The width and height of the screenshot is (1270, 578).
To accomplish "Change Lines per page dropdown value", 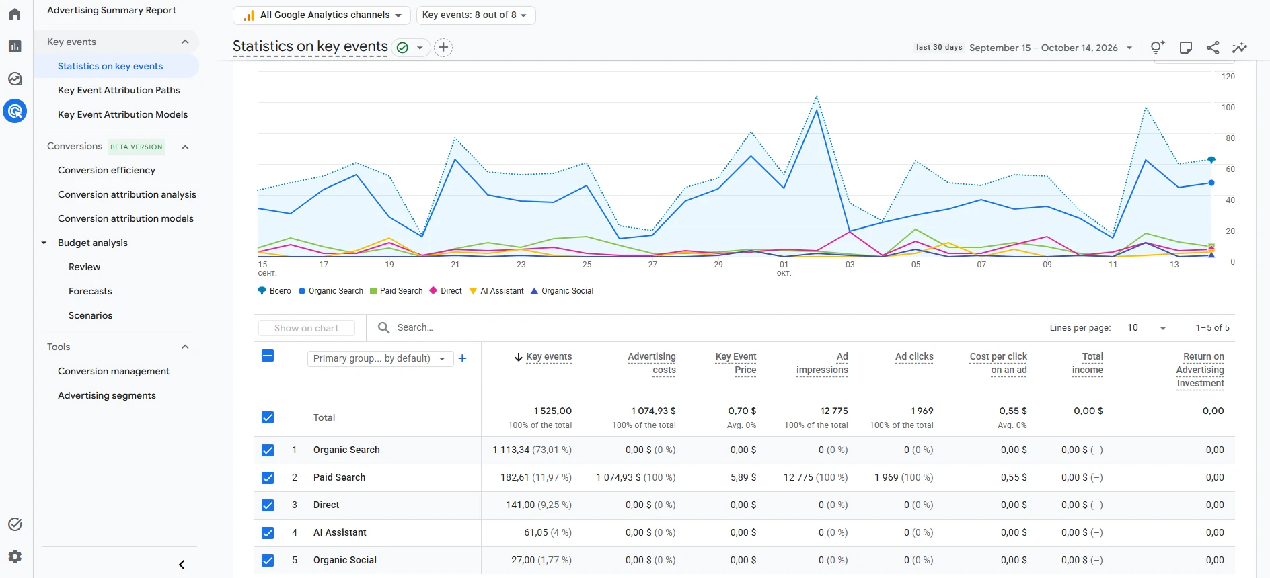I will (1146, 327).
